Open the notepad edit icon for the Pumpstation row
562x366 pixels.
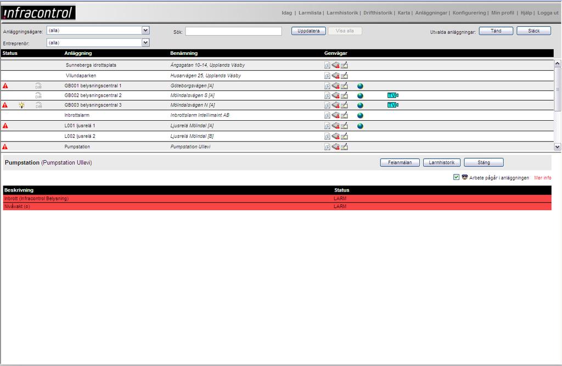(x=344, y=147)
